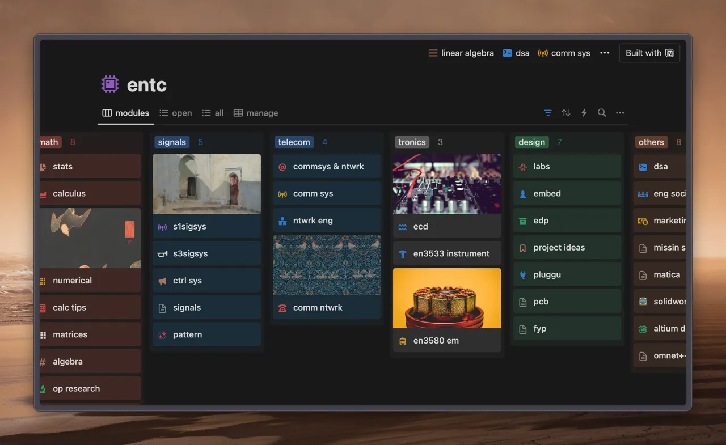Viewport: 726px width, 445px height.
Task: Click the sort arrows icon
Action: 566,113
